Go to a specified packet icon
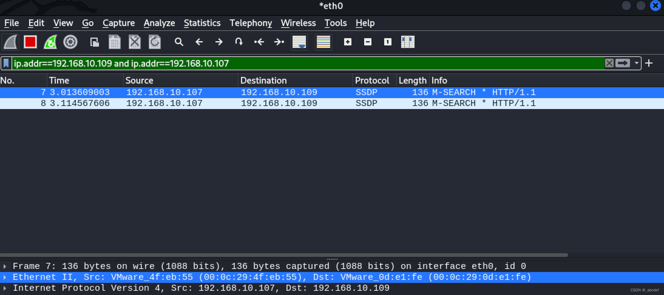This screenshot has height=295, width=664. tap(239, 42)
